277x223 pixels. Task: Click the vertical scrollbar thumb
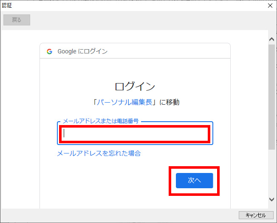point(271,97)
